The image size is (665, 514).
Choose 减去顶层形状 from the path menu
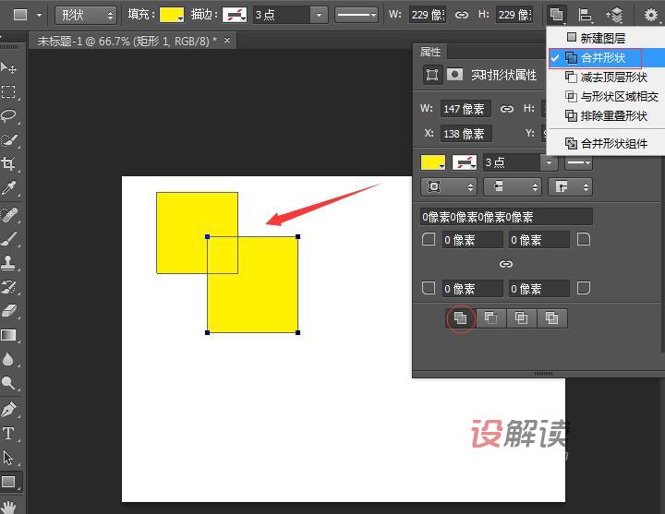(613, 78)
